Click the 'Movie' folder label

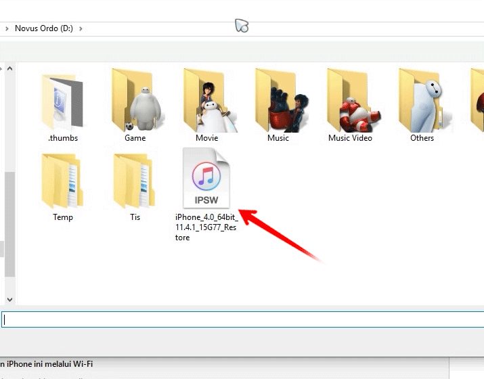click(207, 138)
